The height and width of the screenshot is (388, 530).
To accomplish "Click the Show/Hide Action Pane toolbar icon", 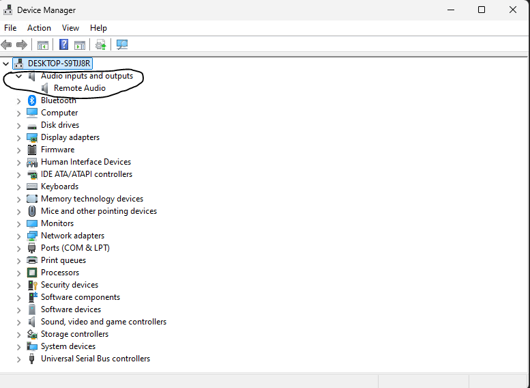I will [80, 44].
